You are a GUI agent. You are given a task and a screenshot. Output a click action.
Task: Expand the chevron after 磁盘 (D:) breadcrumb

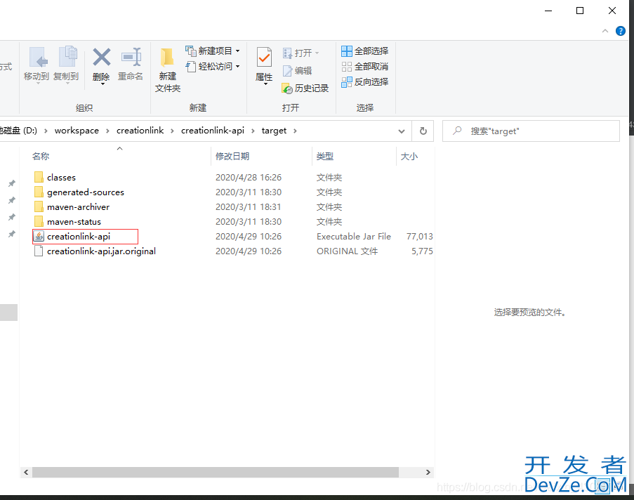(x=46, y=131)
